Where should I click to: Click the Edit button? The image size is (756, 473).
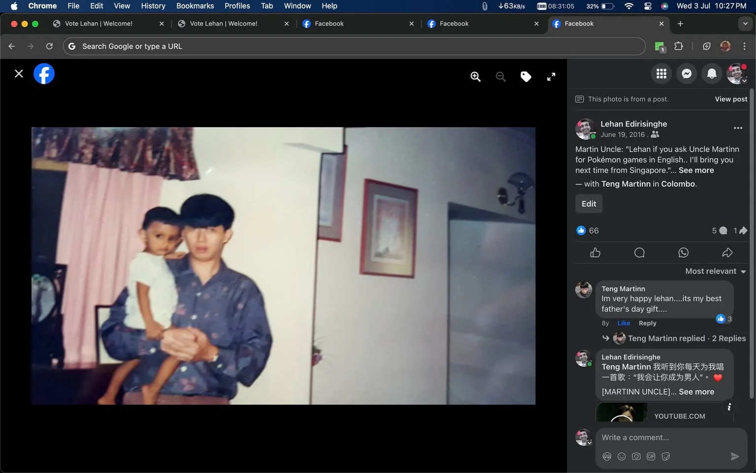[x=589, y=204]
